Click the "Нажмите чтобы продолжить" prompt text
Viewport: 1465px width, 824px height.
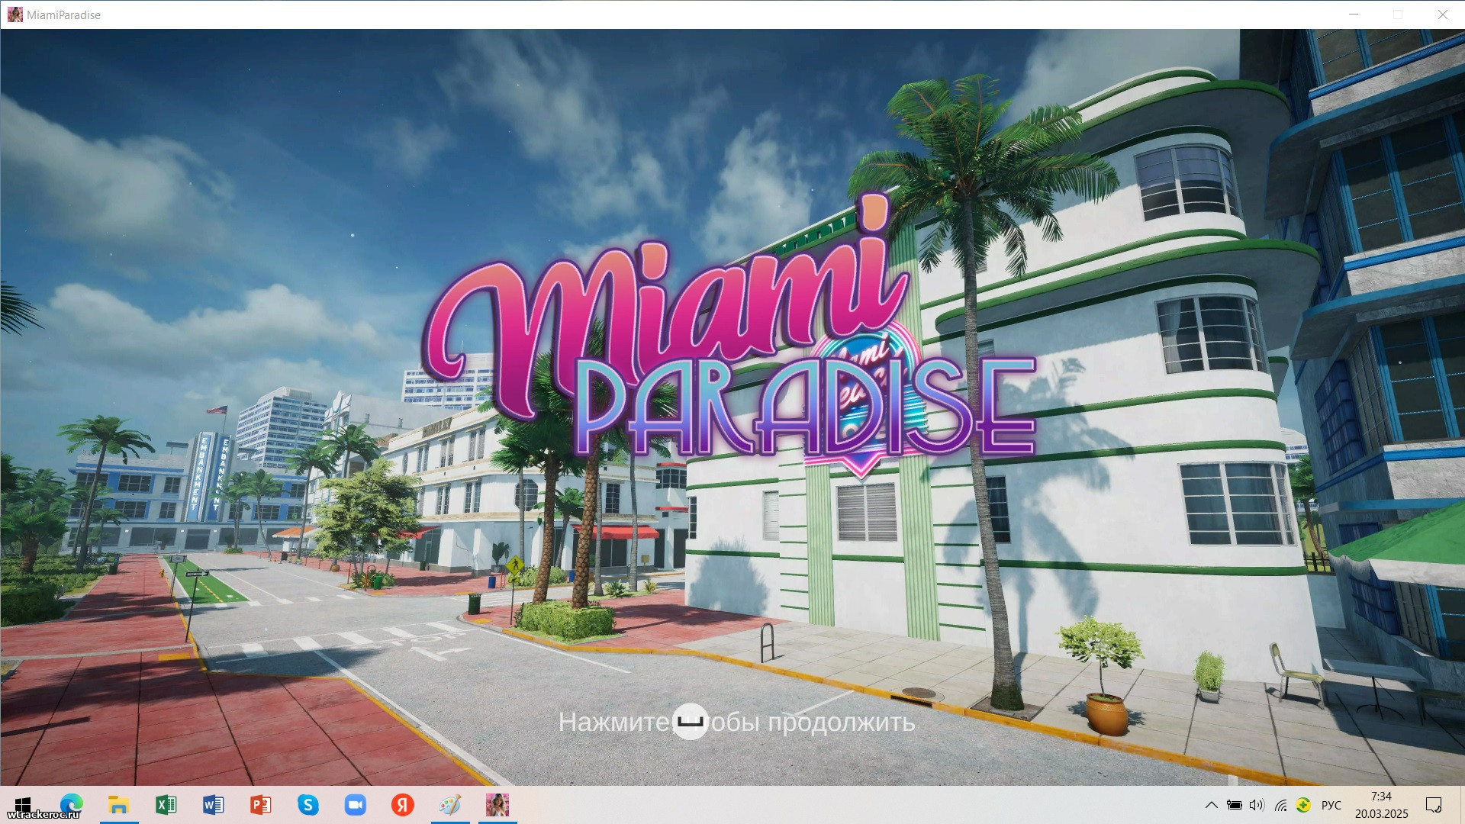pos(736,722)
